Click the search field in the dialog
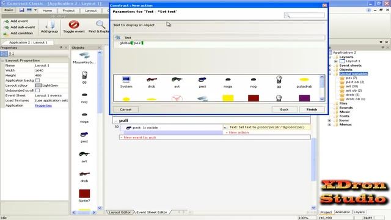 (304, 15)
